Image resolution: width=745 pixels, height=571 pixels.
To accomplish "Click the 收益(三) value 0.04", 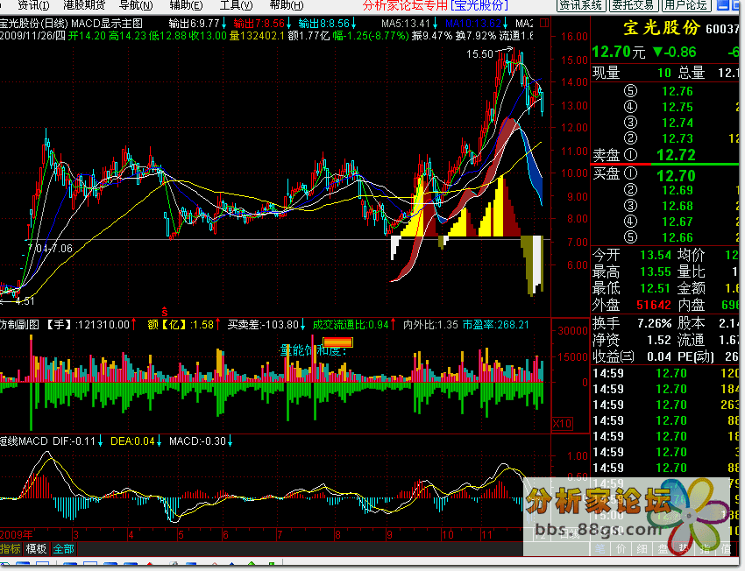I will (x=659, y=356).
